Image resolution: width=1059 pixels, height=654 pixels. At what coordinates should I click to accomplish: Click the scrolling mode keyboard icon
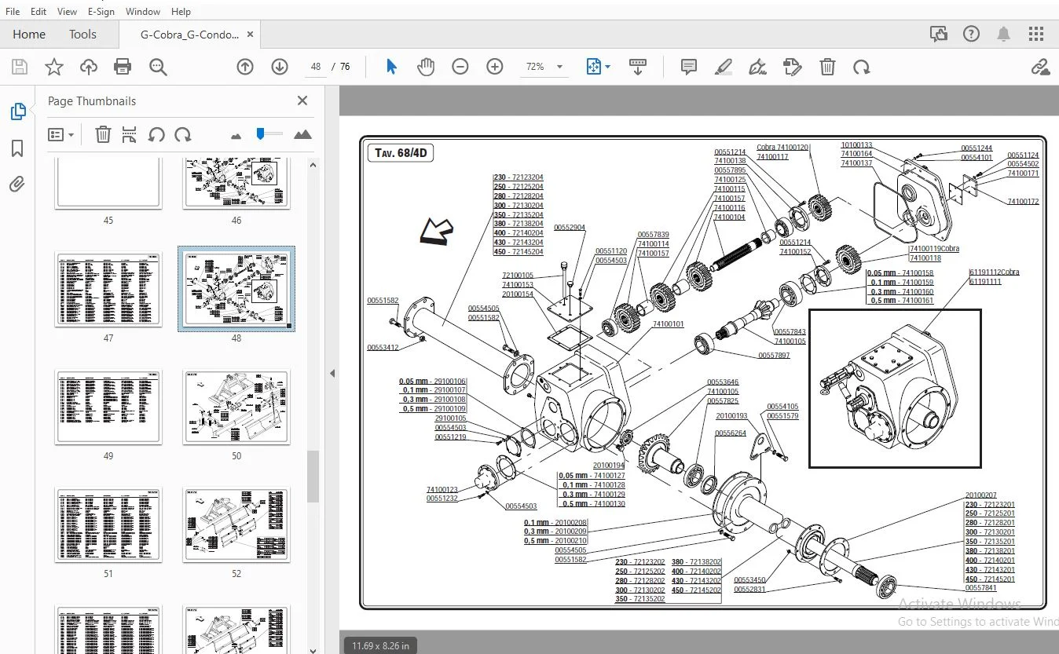point(638,67)
